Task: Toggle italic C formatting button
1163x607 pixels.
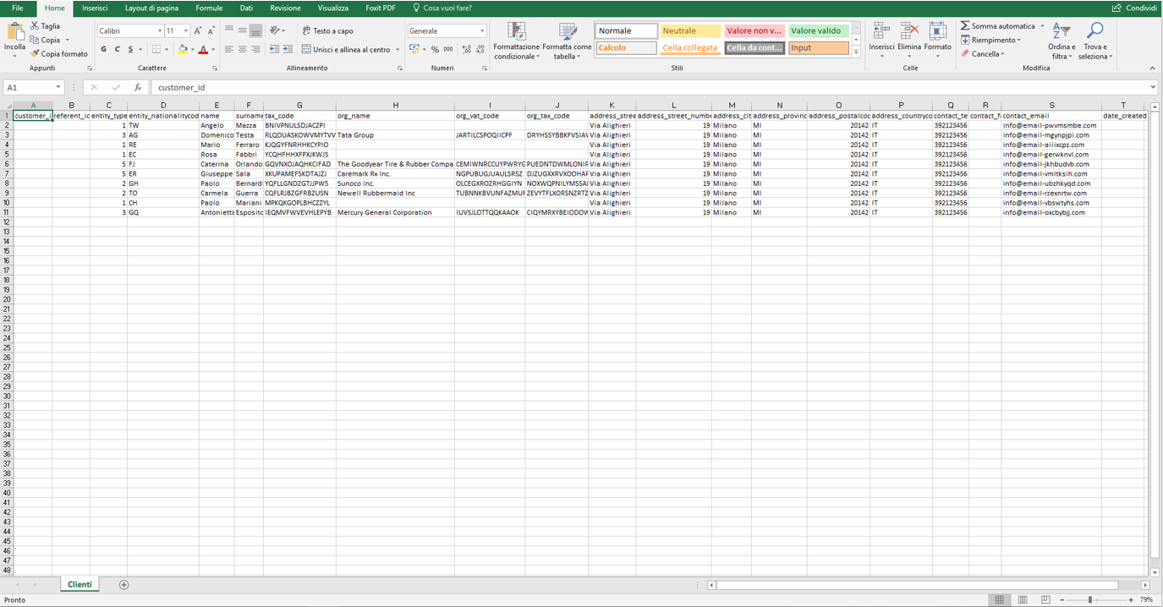Action: (x=117, y=50)
